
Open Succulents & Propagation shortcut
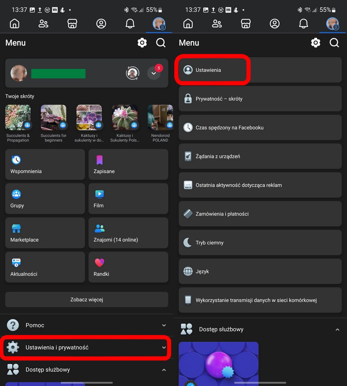click(x=18, y=124)
